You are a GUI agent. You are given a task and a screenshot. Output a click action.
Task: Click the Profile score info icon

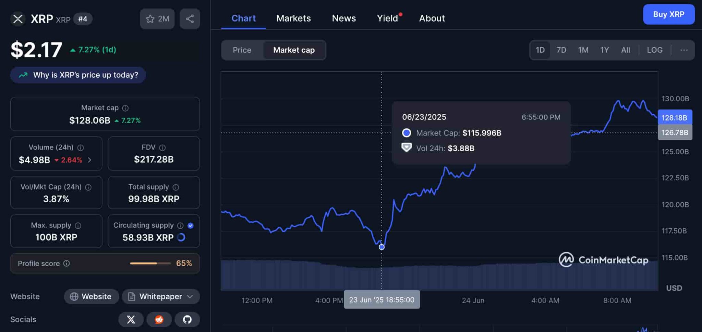click(66, 263)
